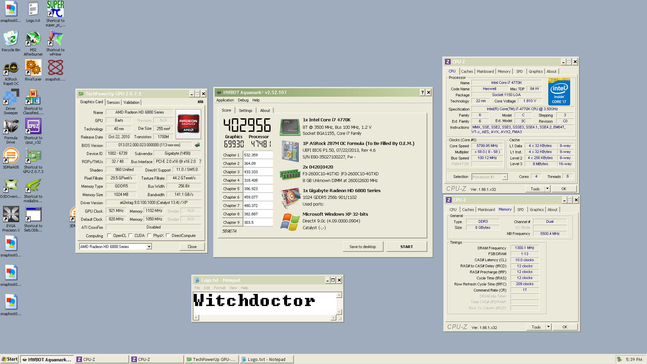Open the Caches tab in upper CPU-Z window
Screen dimensions: 647x364
click(467, 71)
